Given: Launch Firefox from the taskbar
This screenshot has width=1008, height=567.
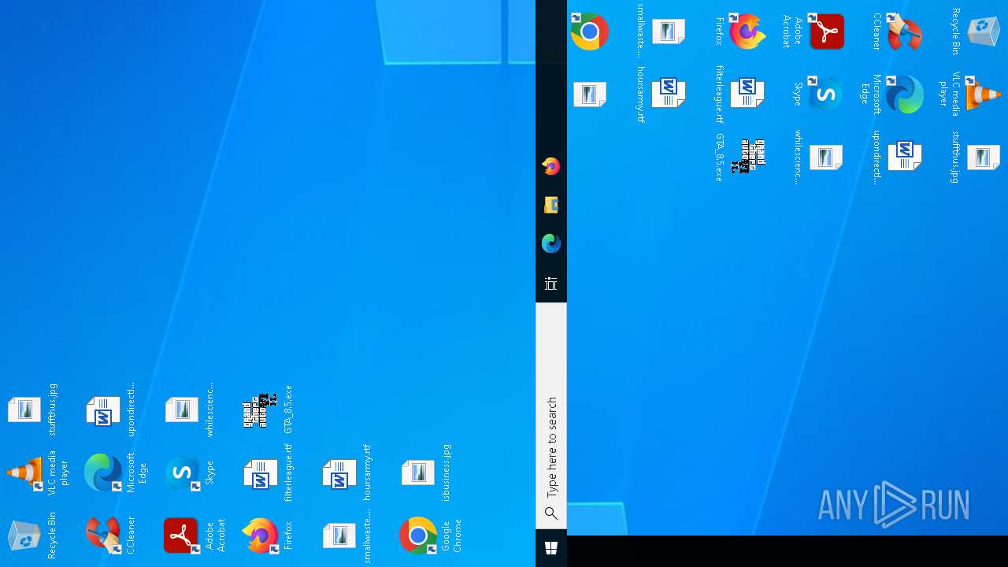Looking at the screenshot, I should [551, 166].
